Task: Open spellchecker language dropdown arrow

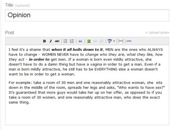Action: coord(114,41)
